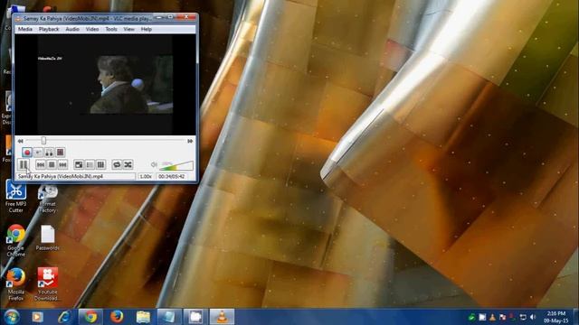This screenshot has width=579, height=325.
Task: Launch Internet Explorer from taskbar
Action: (x=64, y=317)
